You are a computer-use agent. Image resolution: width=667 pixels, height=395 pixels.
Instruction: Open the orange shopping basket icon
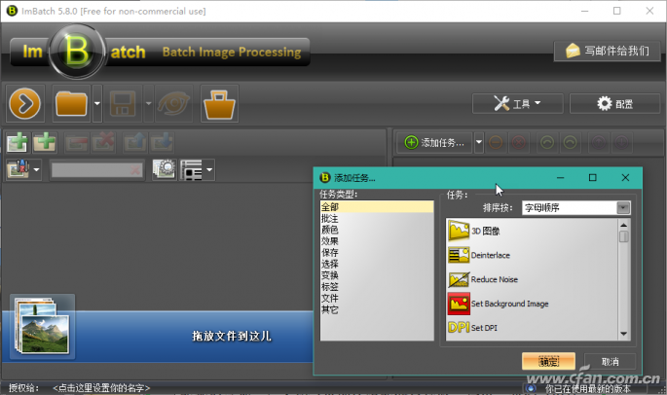(x=219, y=103)
